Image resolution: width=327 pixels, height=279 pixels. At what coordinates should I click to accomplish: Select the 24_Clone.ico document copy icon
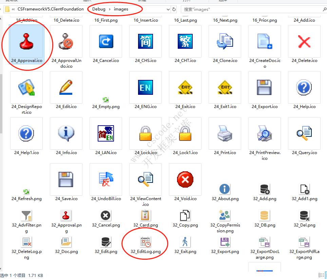pyautogui.click(x=225, y=42)
